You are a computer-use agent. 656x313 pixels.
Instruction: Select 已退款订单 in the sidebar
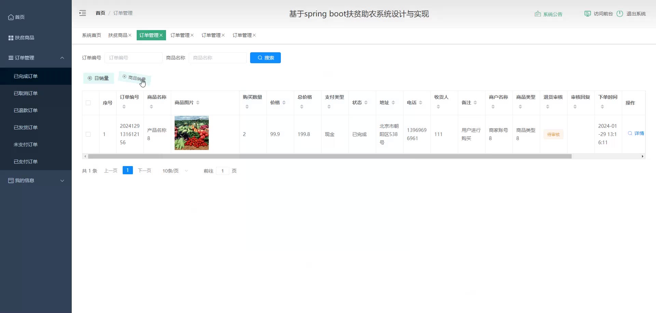coord(26,110)
